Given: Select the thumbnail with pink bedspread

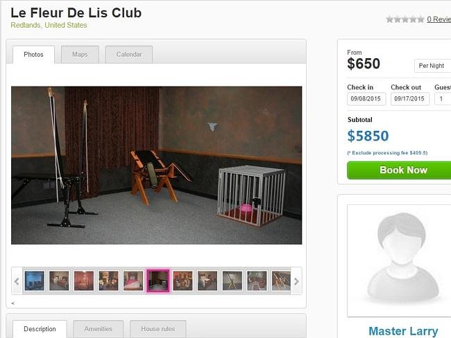Looking at the screenshot, I should tap(133, 281).
